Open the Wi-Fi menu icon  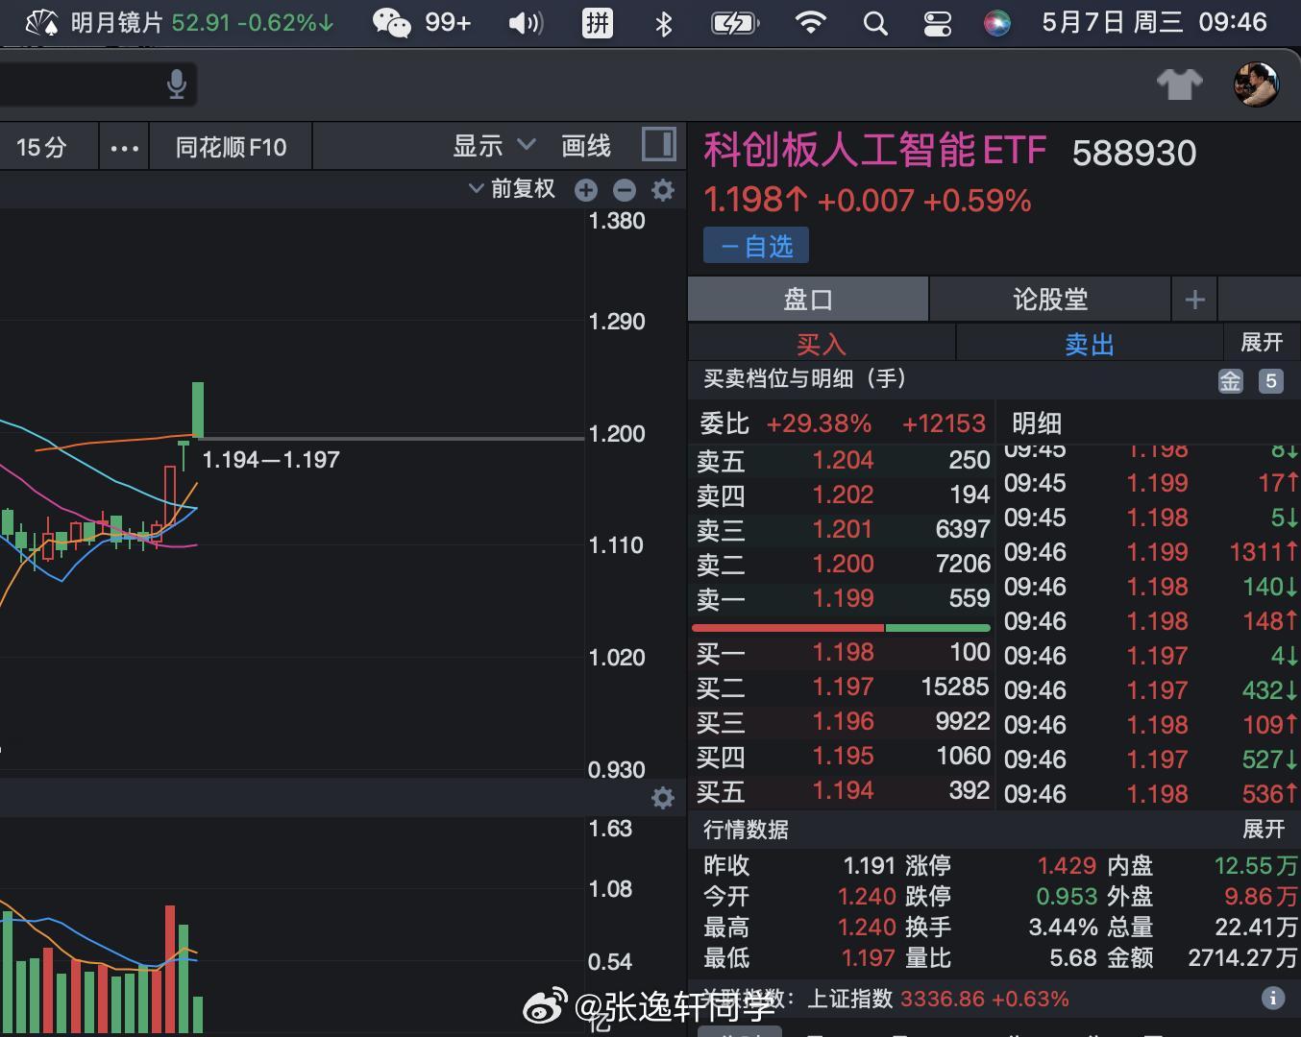tap(811, 22)
